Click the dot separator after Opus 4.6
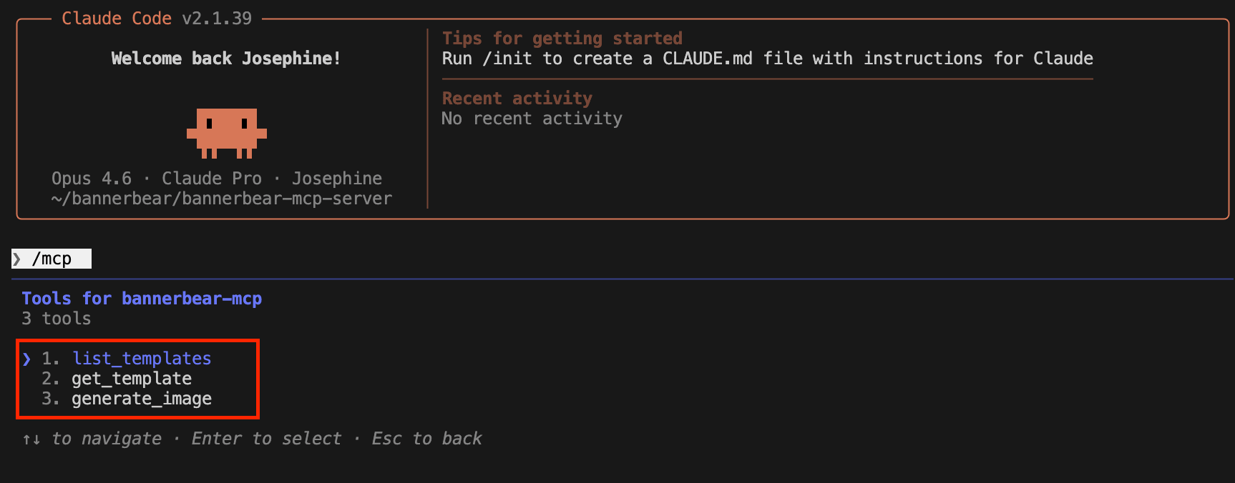This screenshot has width=1235, height=483. point(145,178)
